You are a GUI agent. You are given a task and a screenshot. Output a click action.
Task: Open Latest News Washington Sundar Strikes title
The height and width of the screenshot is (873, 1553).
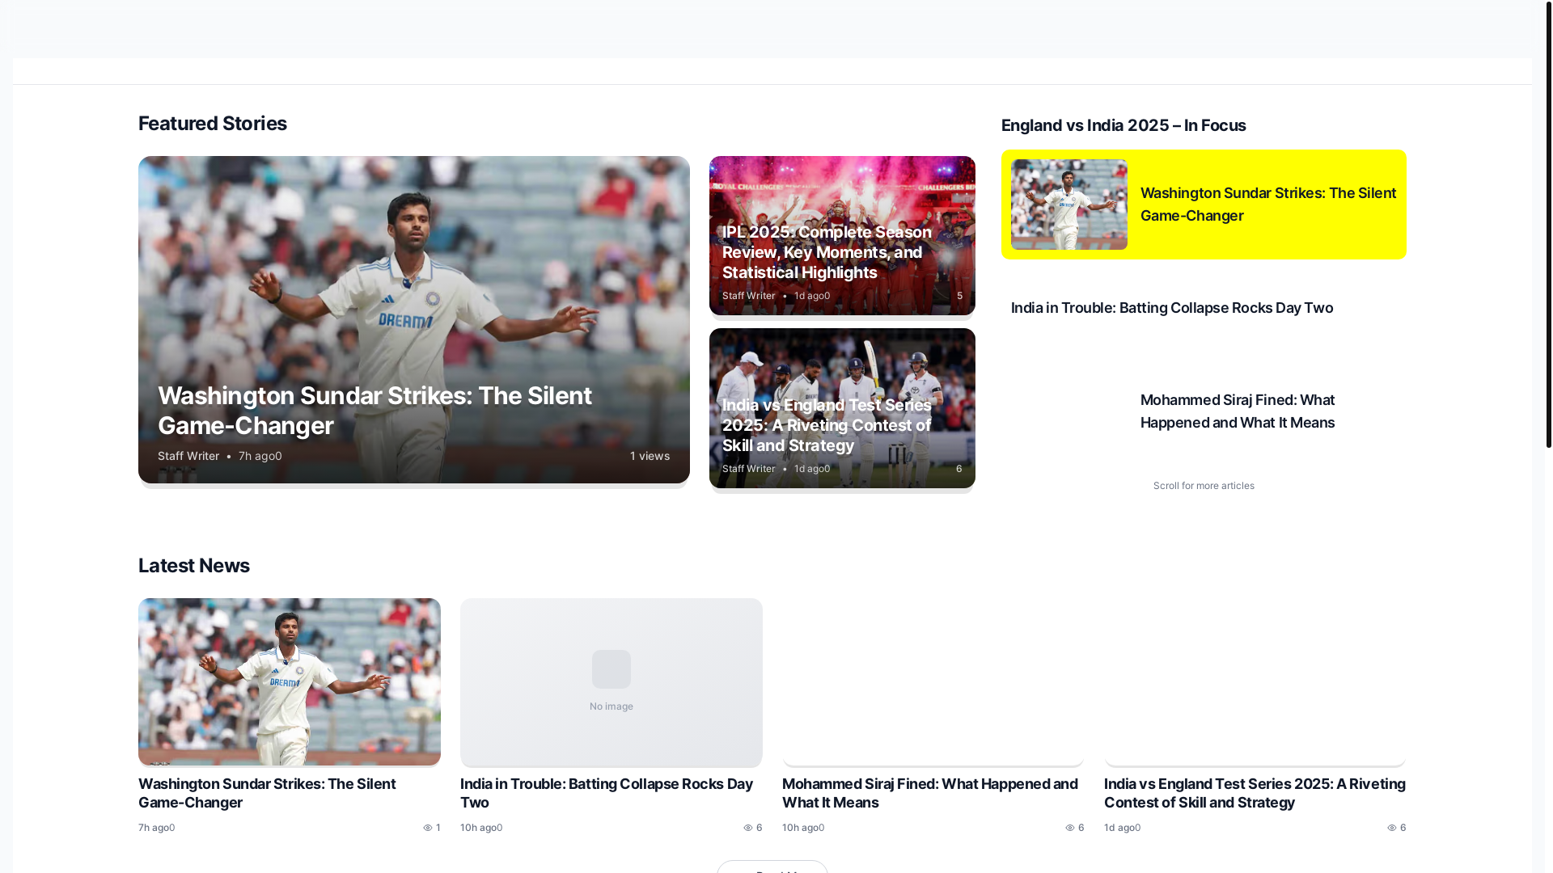267,793
